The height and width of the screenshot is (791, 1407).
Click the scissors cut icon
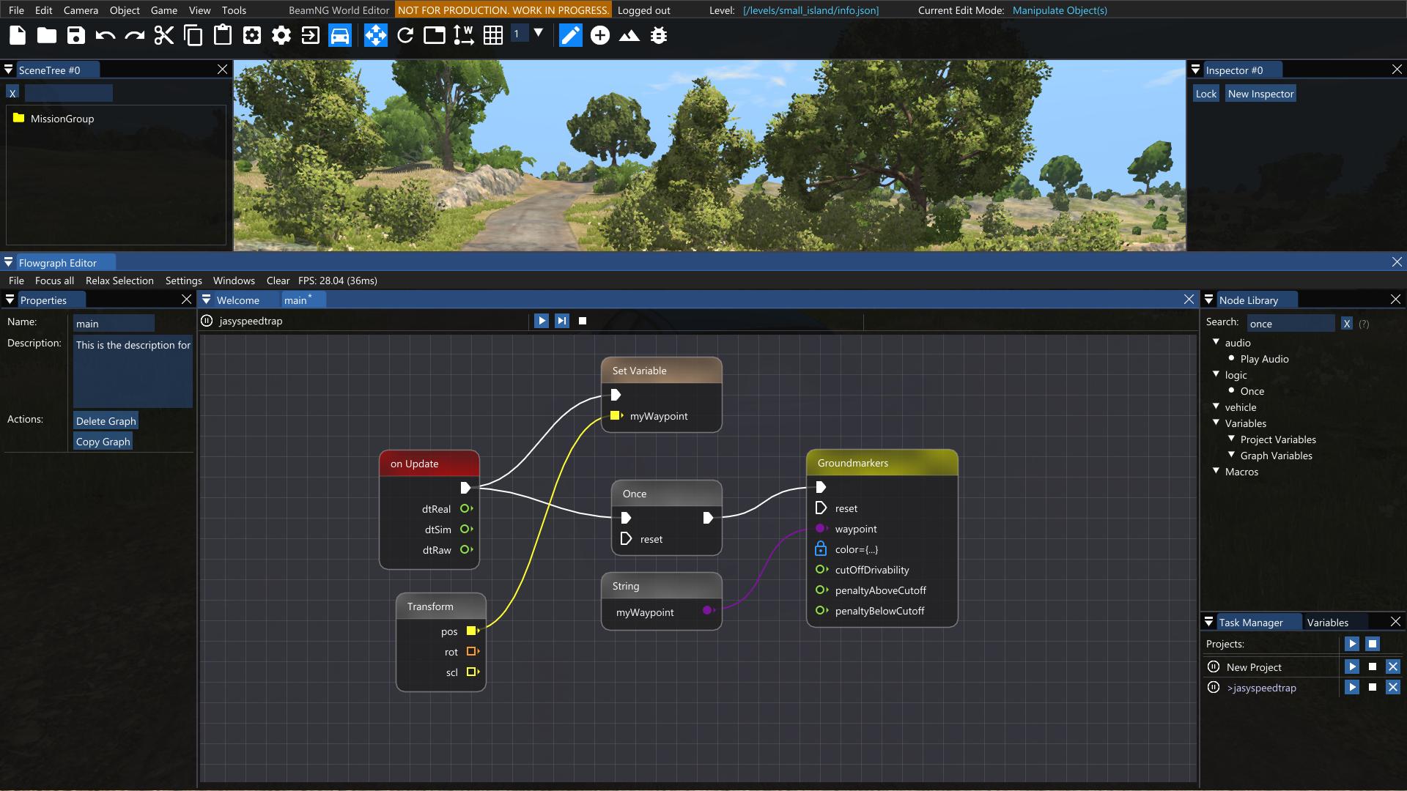163,35
